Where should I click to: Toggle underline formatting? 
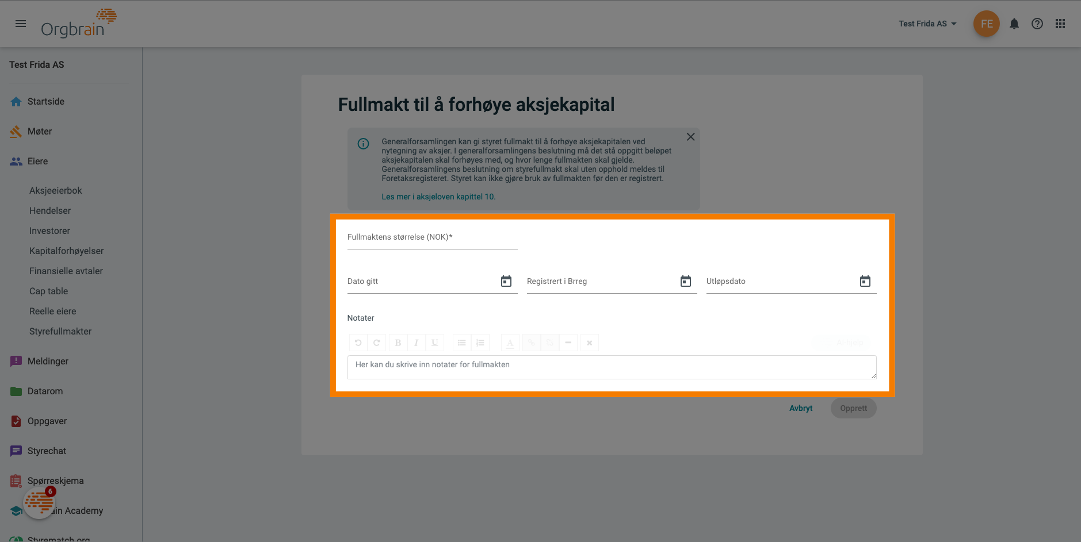click(x=434, y=343)
